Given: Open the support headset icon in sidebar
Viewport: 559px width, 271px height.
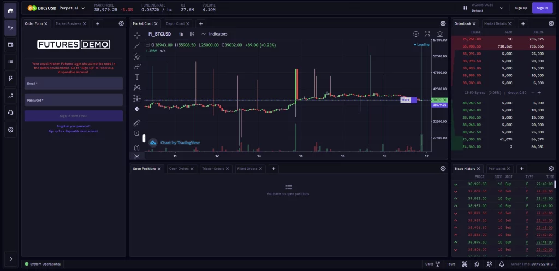Looking at the screenshot, I should tap(10, 112).
